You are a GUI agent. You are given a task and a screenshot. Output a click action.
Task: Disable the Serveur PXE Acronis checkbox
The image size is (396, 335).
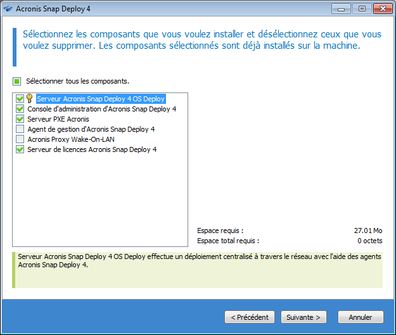[20, 119]
